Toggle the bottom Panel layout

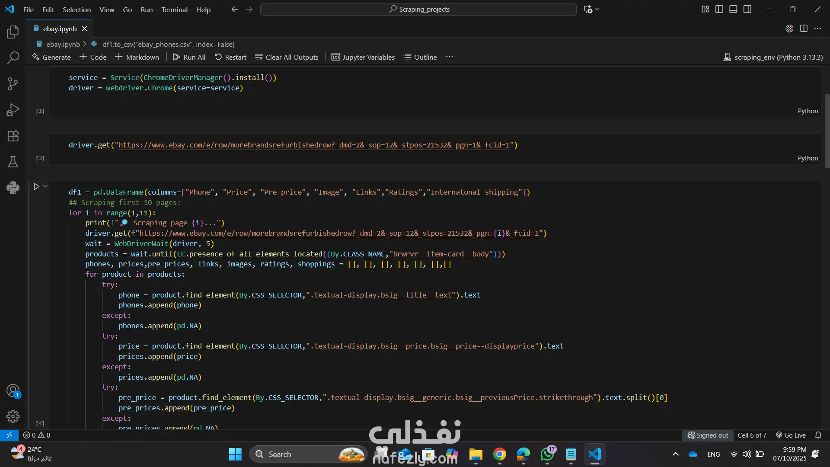coord(733,9)
